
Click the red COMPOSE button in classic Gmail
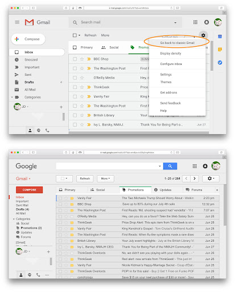[30, 190]
